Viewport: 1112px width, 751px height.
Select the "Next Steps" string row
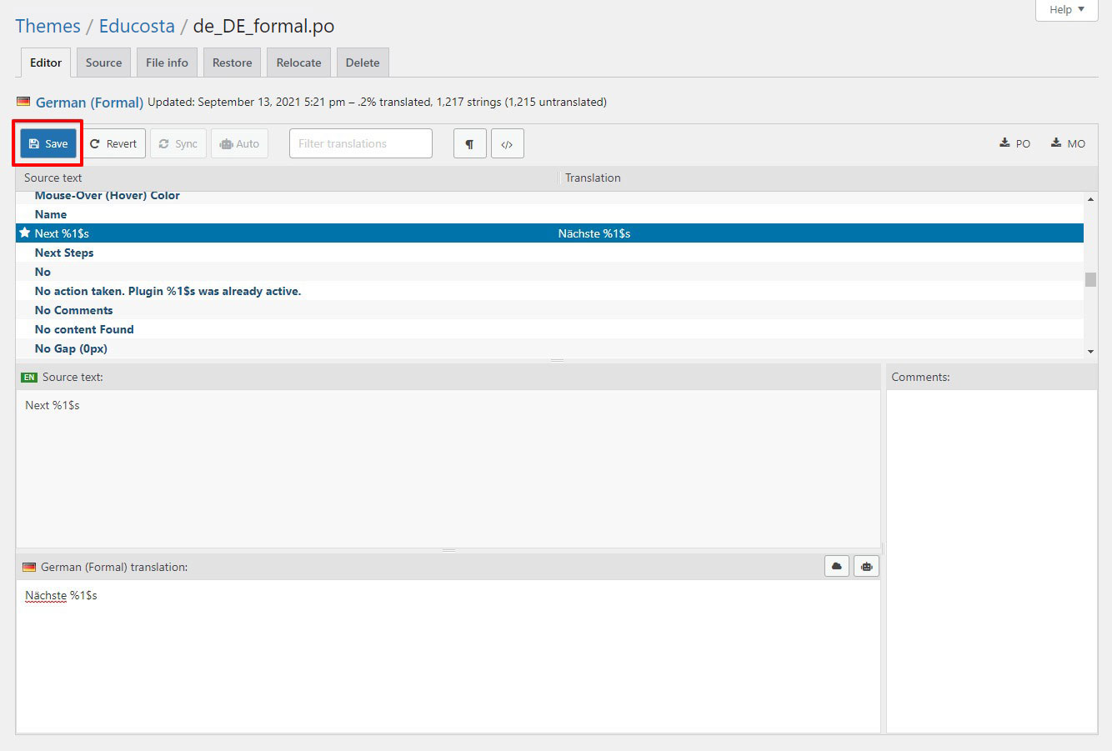pos(64,253)
